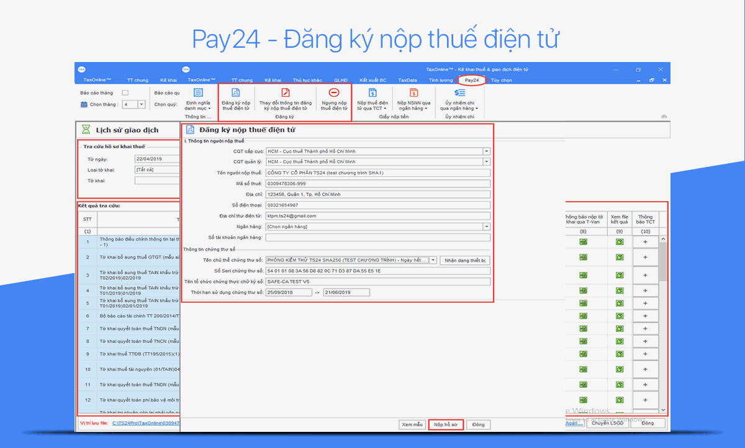Expand the CQT cấp cục dropdown
745x448 pixels.
click(486, 151)
